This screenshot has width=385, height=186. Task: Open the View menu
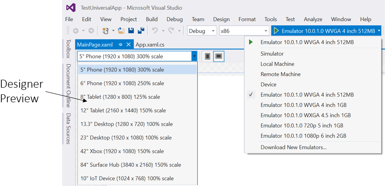(x=106, y=19)
